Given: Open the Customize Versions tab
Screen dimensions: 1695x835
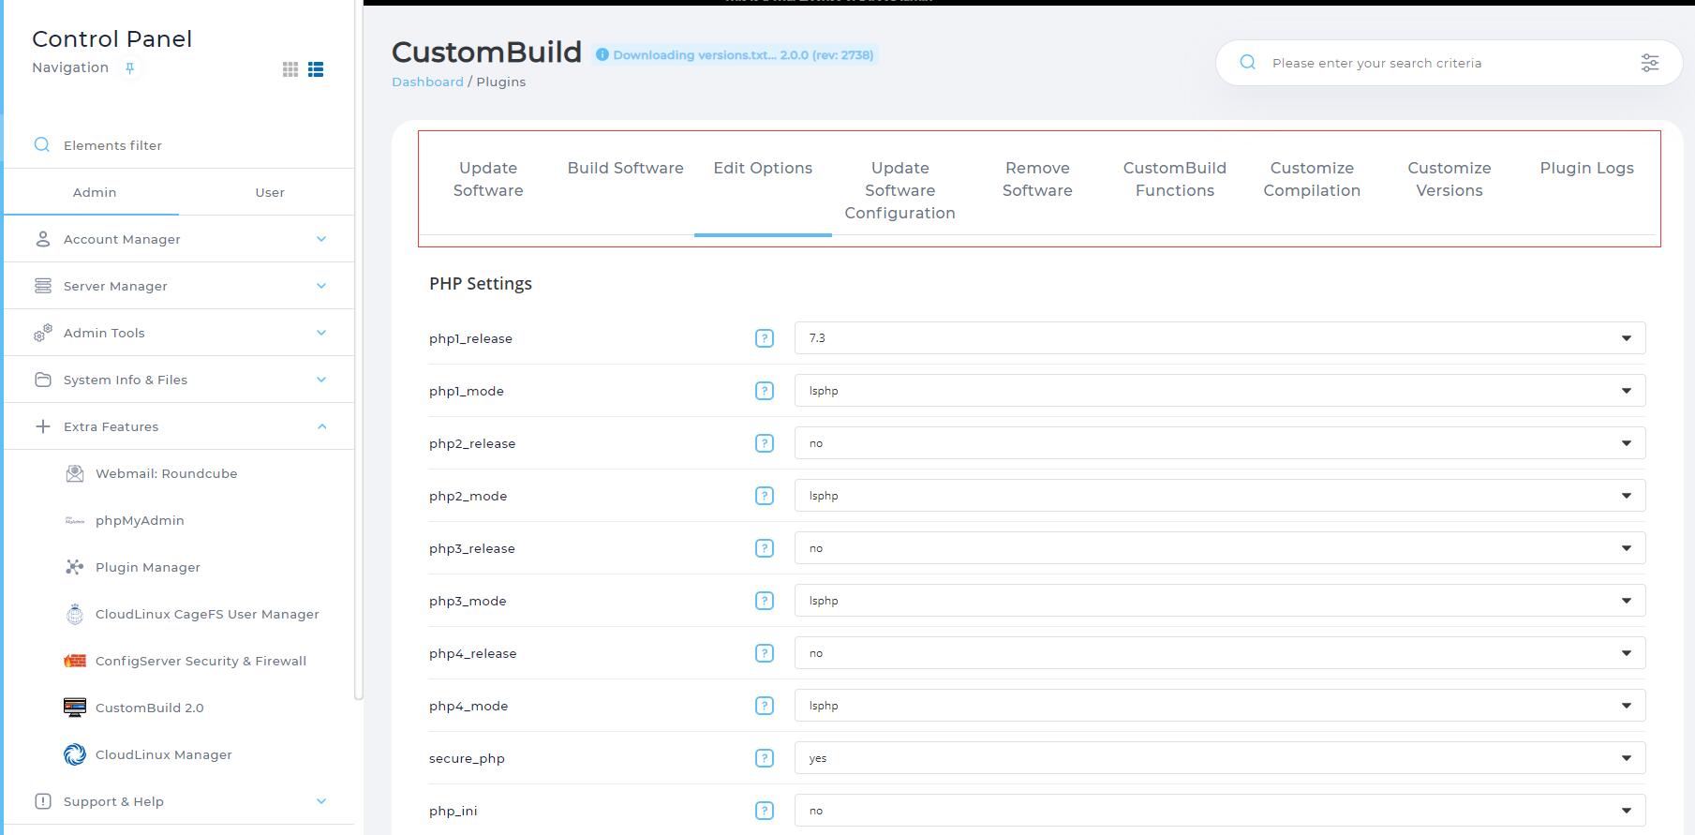Looking at the screenshot, I should click(1450, 179).
